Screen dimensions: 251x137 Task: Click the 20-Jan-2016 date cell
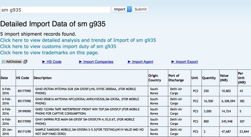(x=8, y=132)
